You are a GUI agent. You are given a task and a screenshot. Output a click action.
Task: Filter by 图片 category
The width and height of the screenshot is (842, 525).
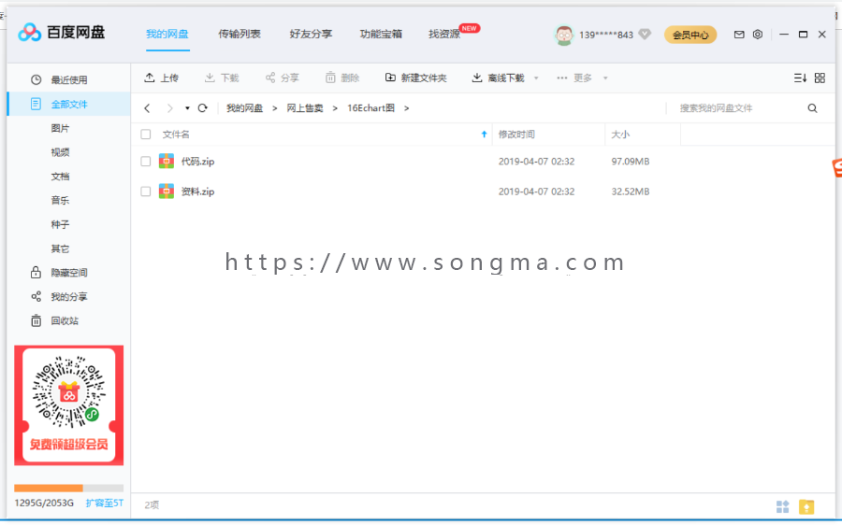tap(60, 128)
